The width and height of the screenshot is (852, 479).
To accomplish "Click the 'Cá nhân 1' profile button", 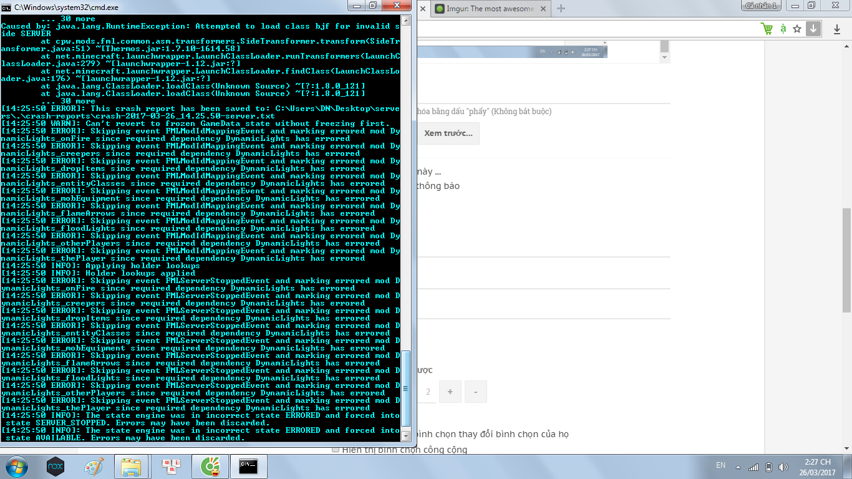I will click(761, 6).
